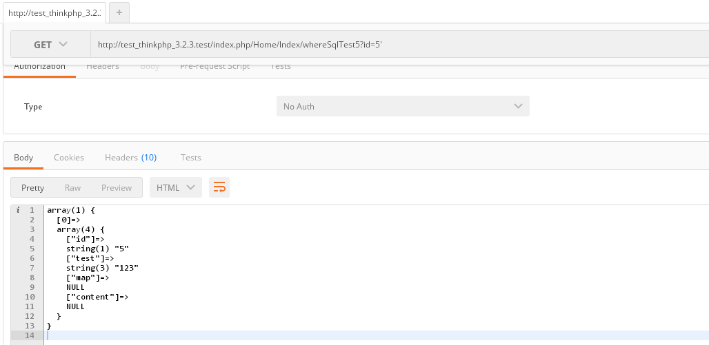Open the request Tests tab

(281, 66)
